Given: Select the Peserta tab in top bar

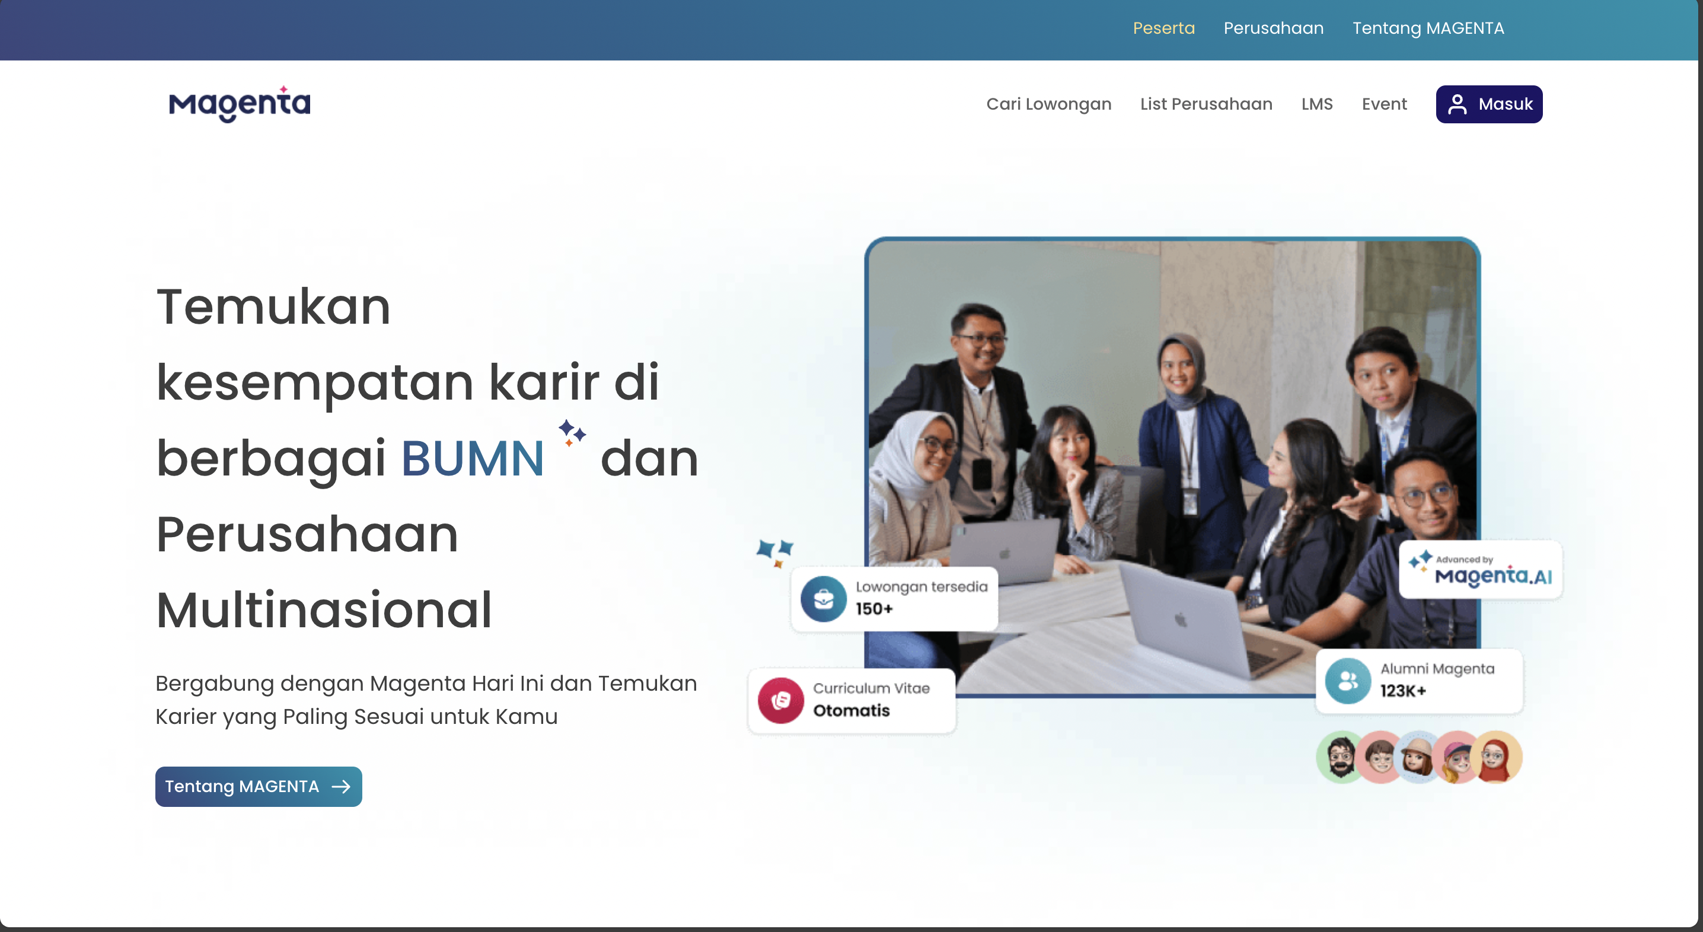Looking at the screenshot, I should 1163,28.
